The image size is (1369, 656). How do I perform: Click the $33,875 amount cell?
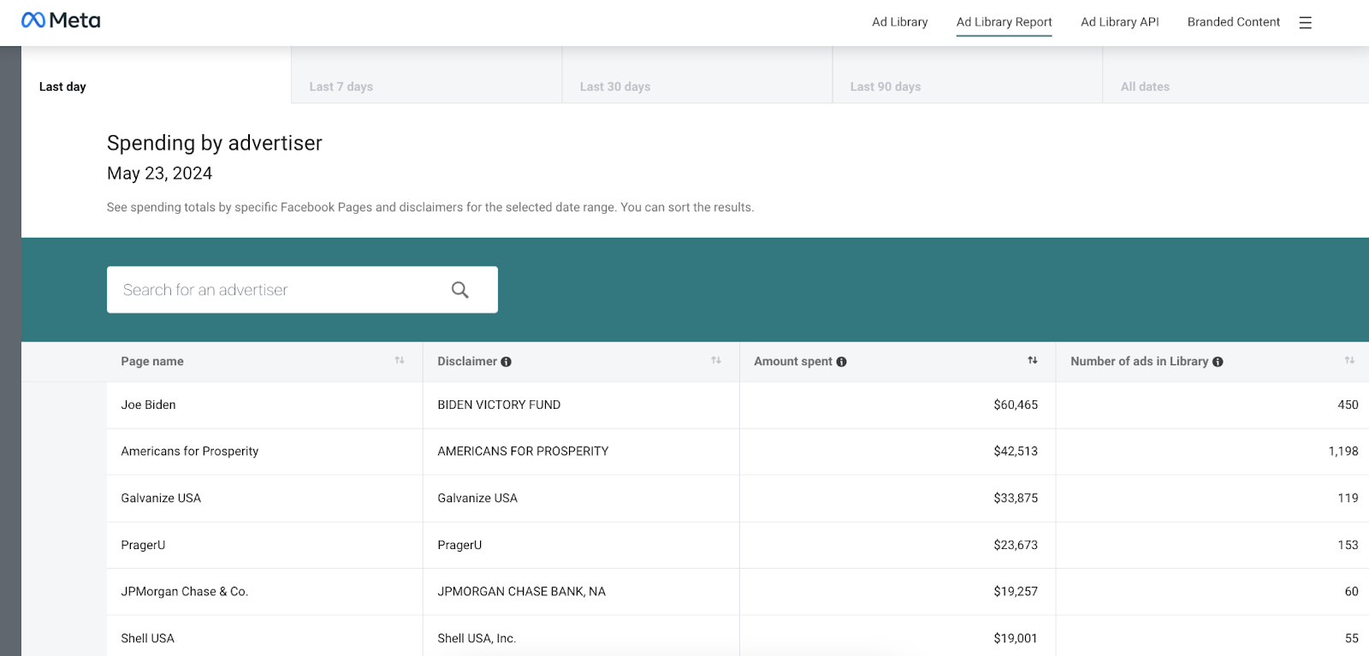pyautogui.click(x=898, y=498)
